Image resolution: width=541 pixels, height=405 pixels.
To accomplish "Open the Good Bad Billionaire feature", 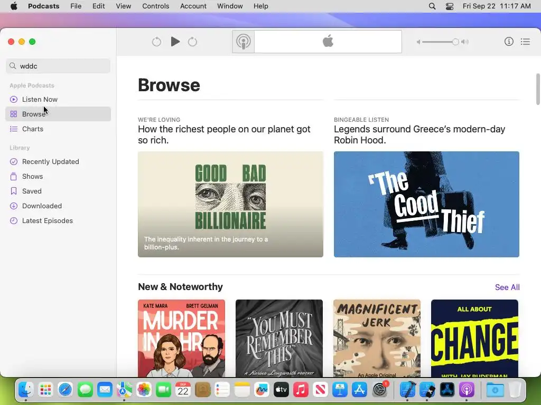I will click(x=230, y=204).
